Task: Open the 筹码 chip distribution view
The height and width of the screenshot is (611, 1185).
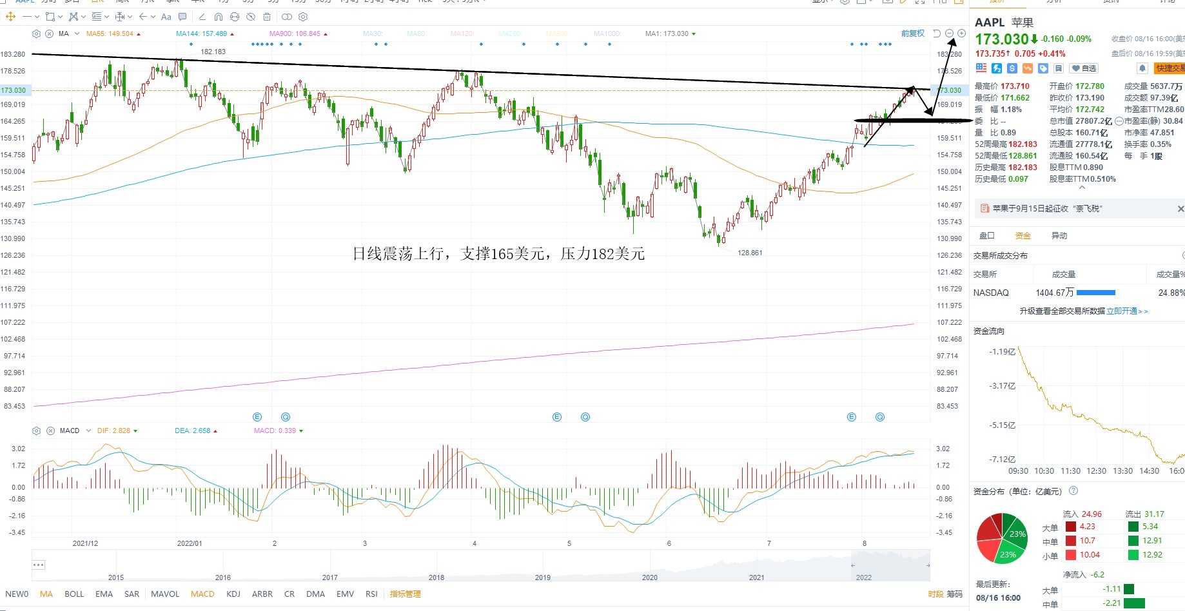Action: click(x=954, y=594)
